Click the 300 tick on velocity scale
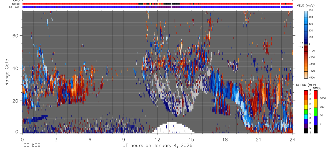Screen dimensions: 329x151 pos(311,24)
